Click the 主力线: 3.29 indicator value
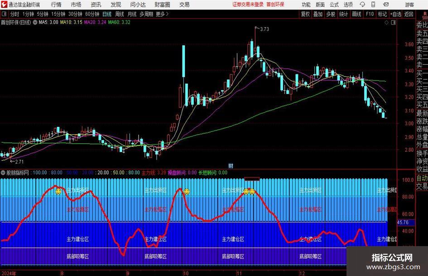 click(x=154, y=173)
